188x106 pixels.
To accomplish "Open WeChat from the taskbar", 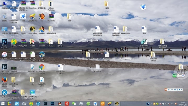I will pyautogui.click(x=74, y=104).
